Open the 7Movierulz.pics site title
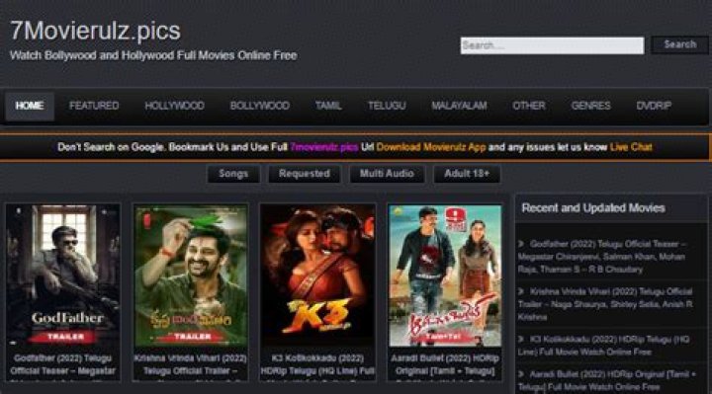This screenshot has width=712, height=394. (x=95, y=31)
